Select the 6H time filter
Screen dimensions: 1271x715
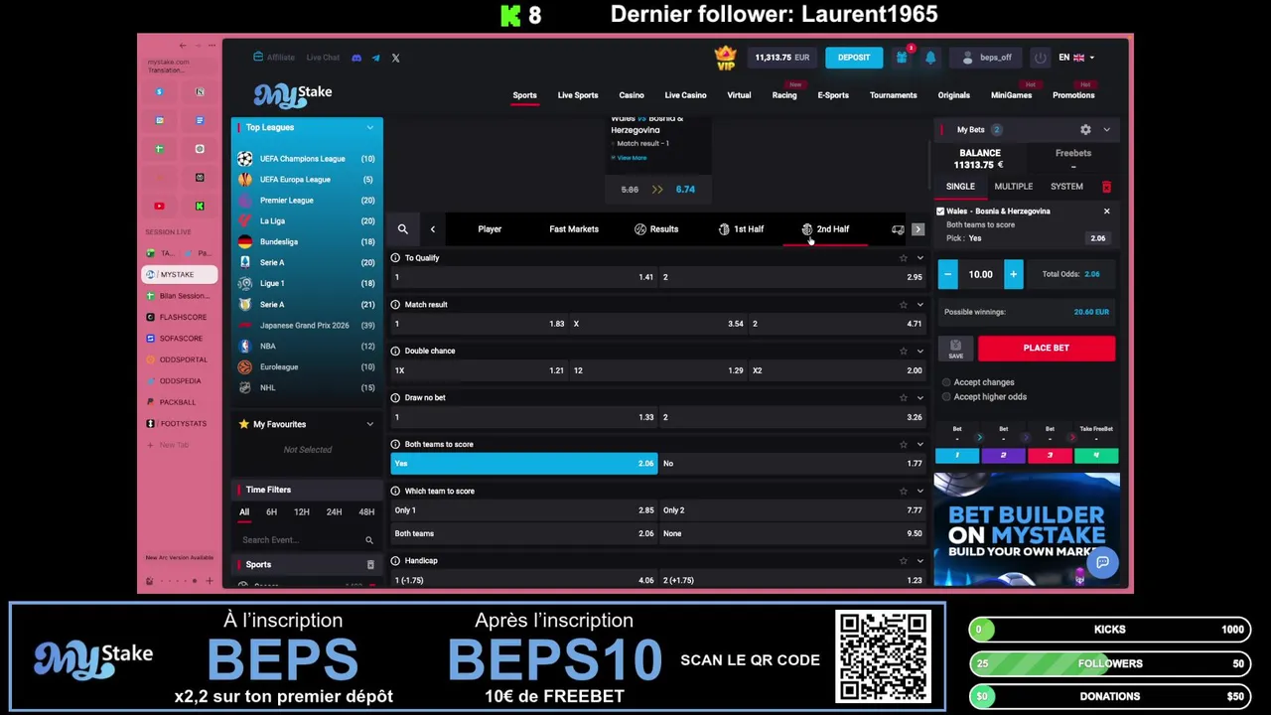coord(271,512)
